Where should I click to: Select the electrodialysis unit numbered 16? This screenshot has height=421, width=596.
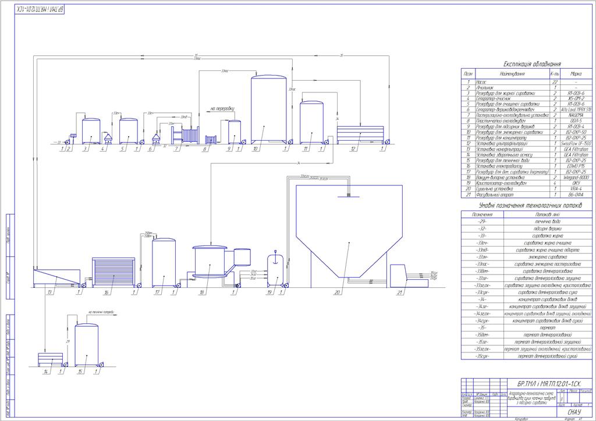113,272
